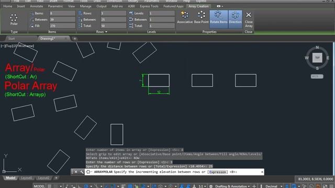This screenshot has width=335, height=188.
Task: Click the Clean Screen status bar icon
Action: point(325,186)
